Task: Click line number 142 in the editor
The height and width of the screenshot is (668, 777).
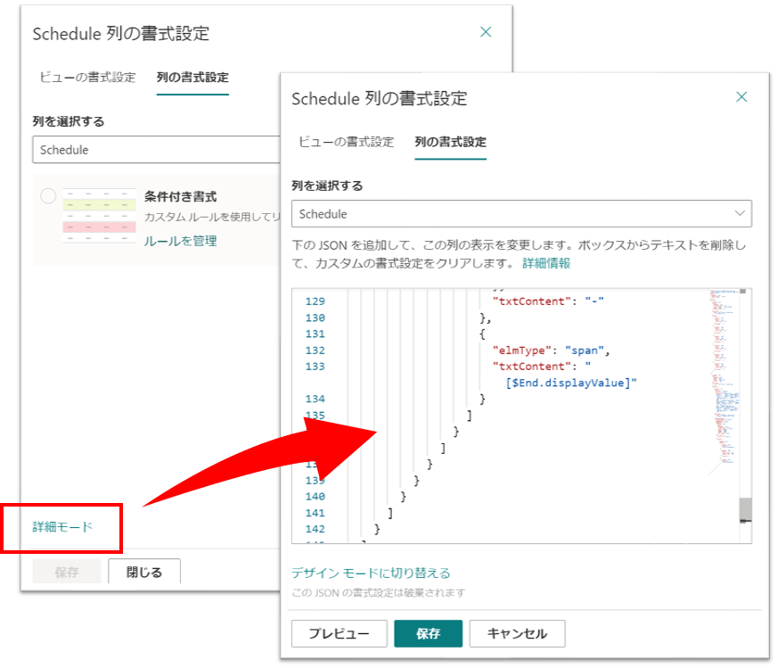Action: pyautogui.click(x=315, y=529)
